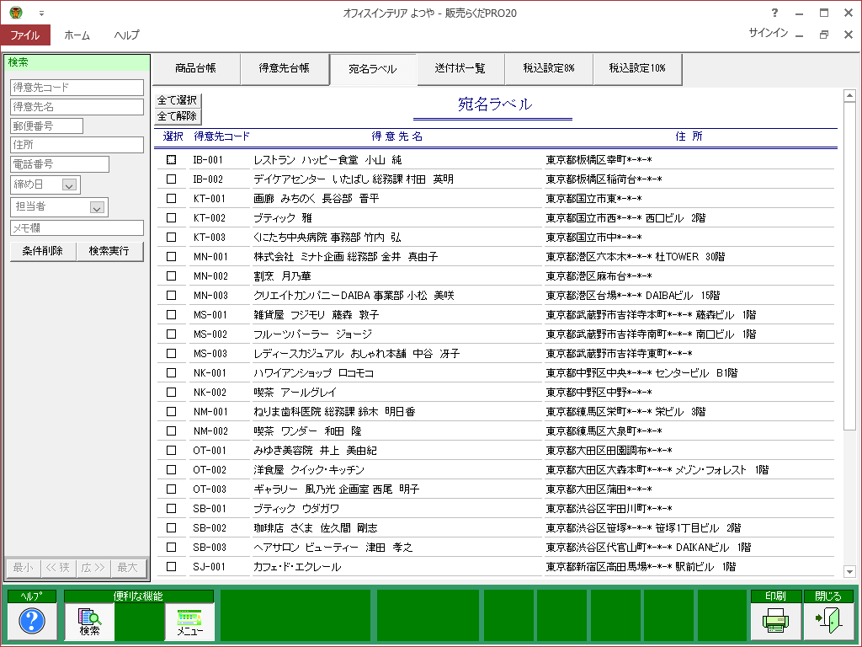The width and height of the screenshot is (862, 647).
Task: Click the << 狭 narrow button
Action: pyautogui.click(x=58, y=568)
